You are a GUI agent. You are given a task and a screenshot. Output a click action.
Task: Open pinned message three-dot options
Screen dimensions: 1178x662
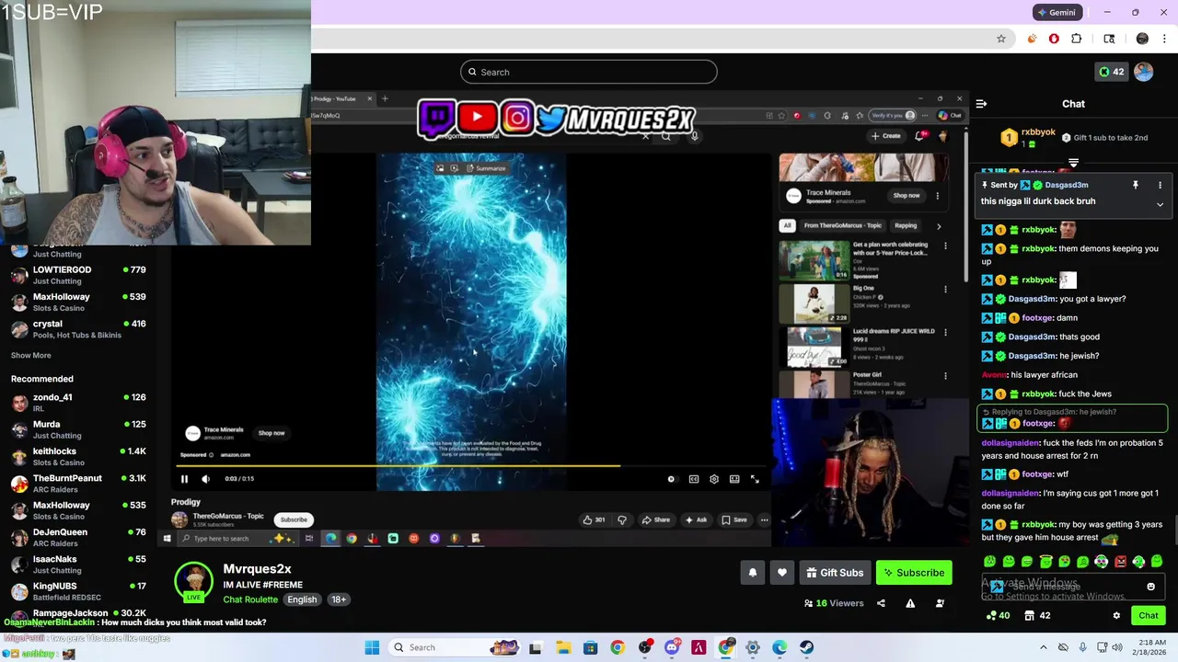tap(1160, 185)
